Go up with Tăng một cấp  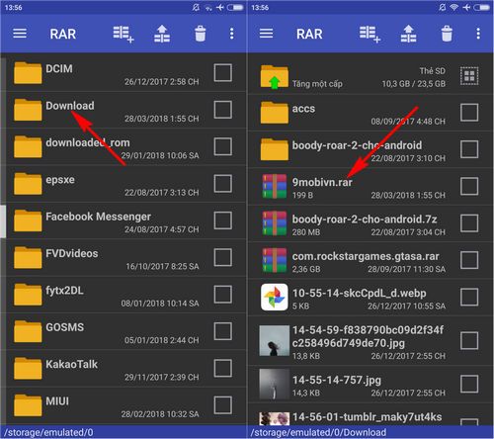(x=317, y=84)
